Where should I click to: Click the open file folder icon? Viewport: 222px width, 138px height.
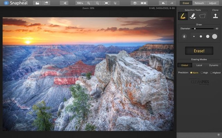click(37, 3)
